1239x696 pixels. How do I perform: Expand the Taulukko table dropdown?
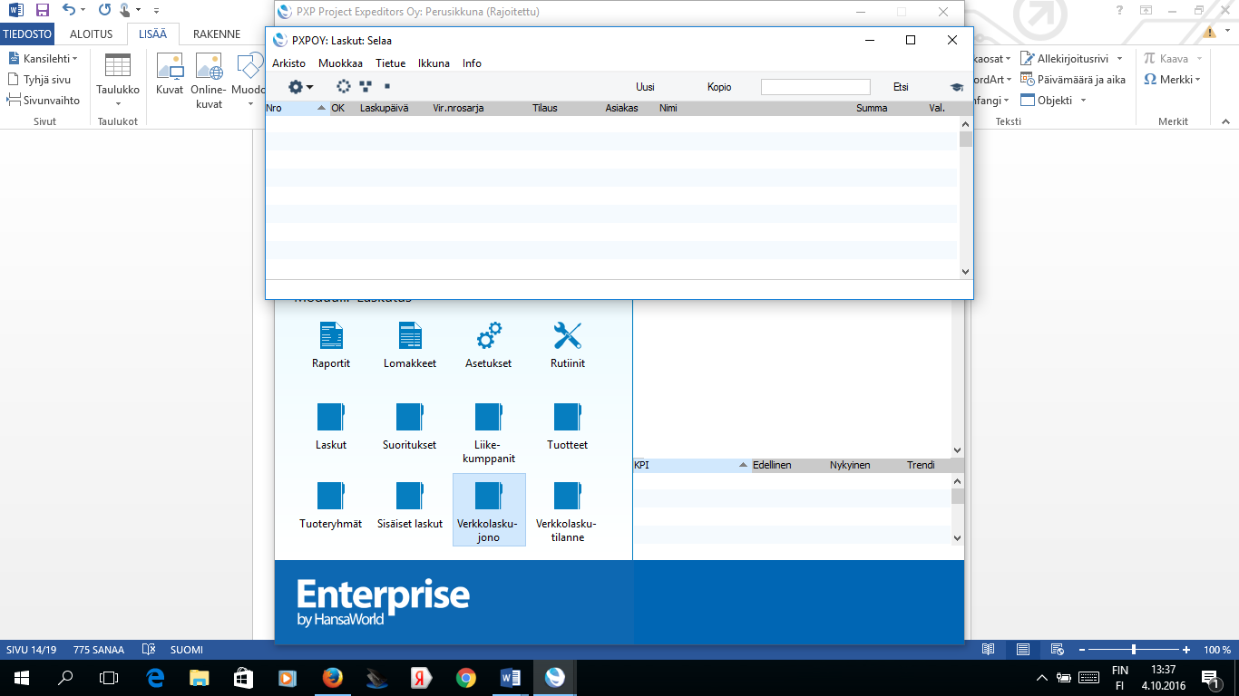(x=118, y=103)
